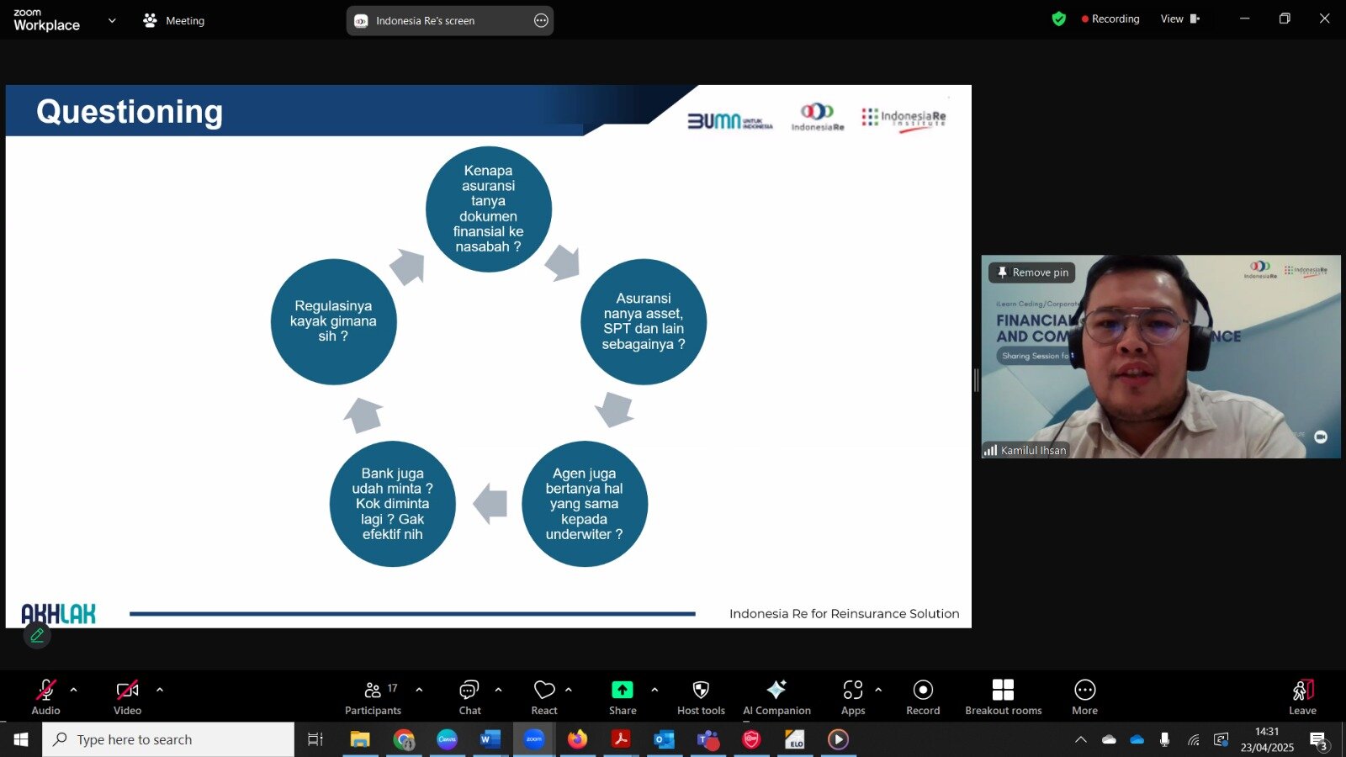Open Zoom Workplace dropdown chevron
The height and width of the screenshot is (757, 1346).
pyautogui.click(x=112, y=20)
